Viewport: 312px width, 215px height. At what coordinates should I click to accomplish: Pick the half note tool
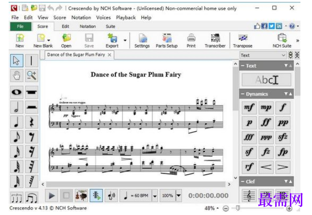17,107
